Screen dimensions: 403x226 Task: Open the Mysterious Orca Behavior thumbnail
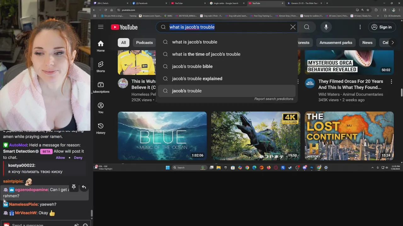(x=349, y=62)
